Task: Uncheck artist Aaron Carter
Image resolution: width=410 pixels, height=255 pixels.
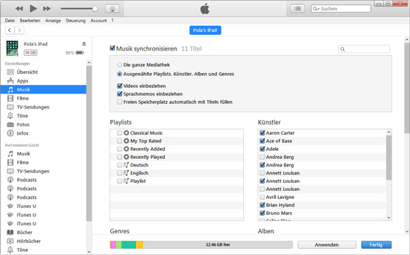Action: [x=262, y=133]
